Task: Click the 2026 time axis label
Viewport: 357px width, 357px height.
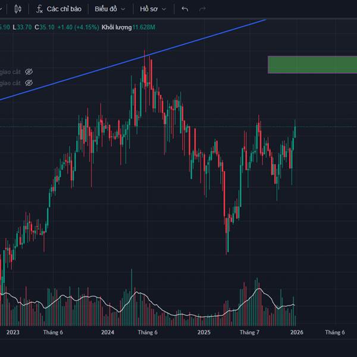Action: coord(297,332)
